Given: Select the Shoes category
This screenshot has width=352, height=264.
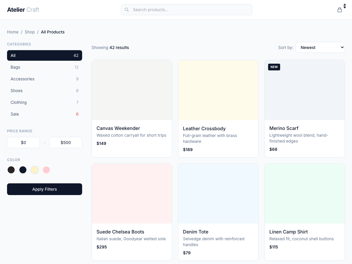Looking at the screenshot, I should click(x=45, y=91).
